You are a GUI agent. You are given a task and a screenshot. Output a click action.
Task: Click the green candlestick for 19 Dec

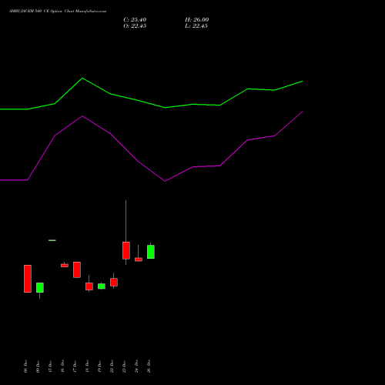[x=102, y=286]
